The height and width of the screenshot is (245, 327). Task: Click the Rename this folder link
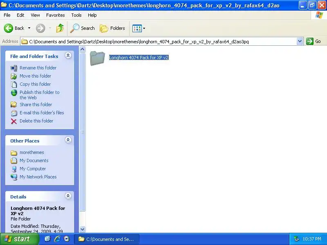[x=38, y=68]
